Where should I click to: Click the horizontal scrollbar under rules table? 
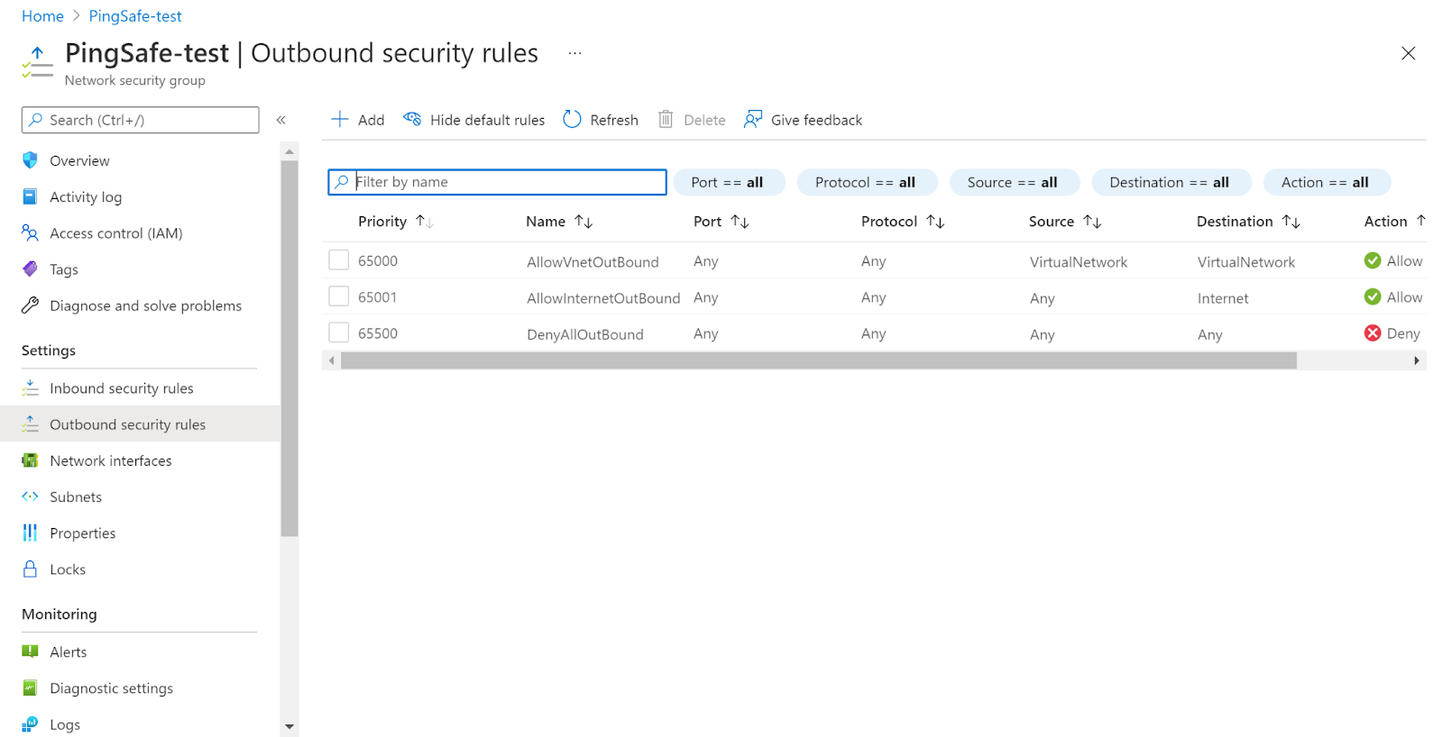pos(818,360)
